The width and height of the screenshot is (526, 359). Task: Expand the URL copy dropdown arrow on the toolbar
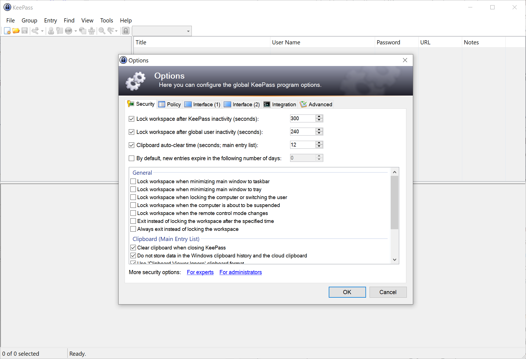(76, 31)
